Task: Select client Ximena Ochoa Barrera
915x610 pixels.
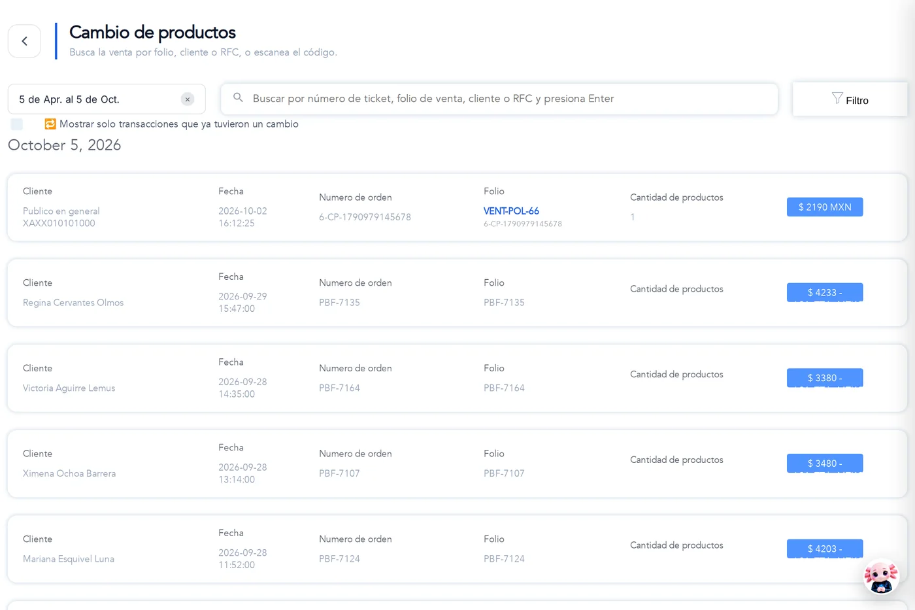Action: pos(69,473)
